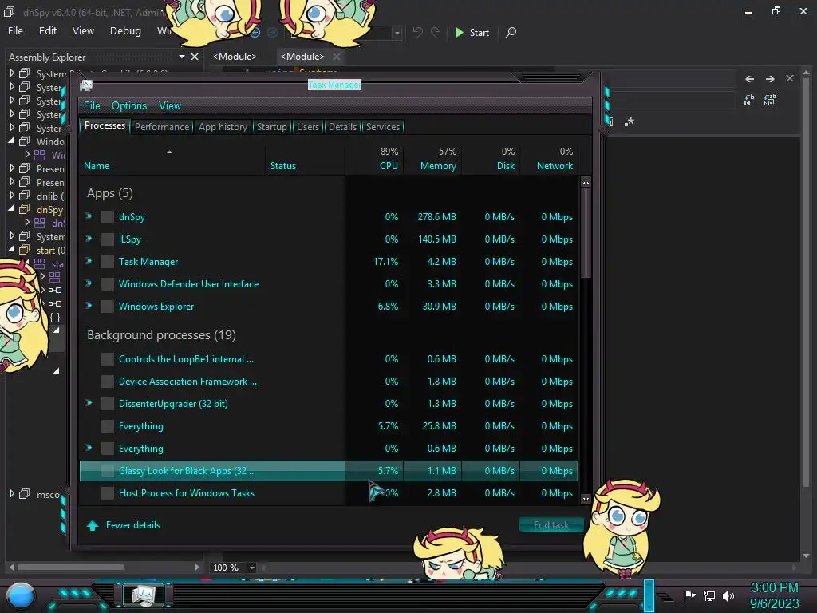Screen dimensions: 817x613
Task: Close the active <Module> tab
Action: point(336,57)
